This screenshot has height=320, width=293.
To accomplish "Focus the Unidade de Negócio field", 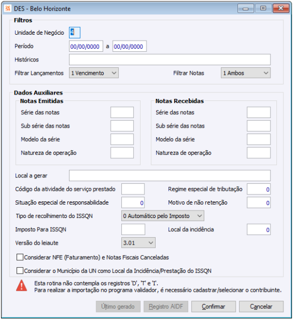I will pos(74,33).
